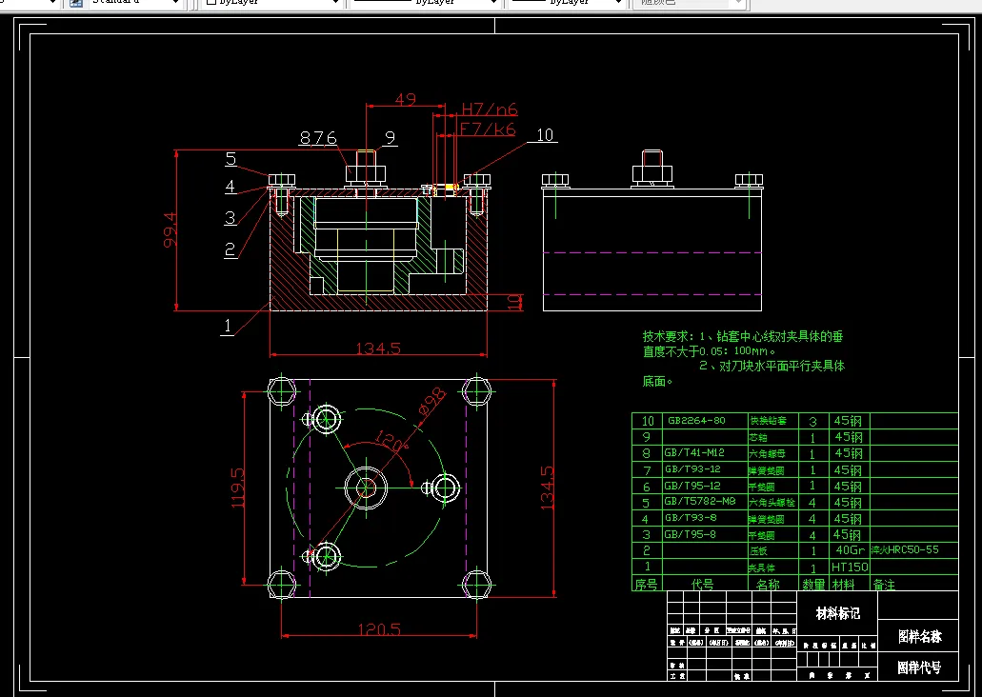Select the GB/T93-8 table cell
The width and height of the screenshot is (982, 697).
click(x=691, y=518)
